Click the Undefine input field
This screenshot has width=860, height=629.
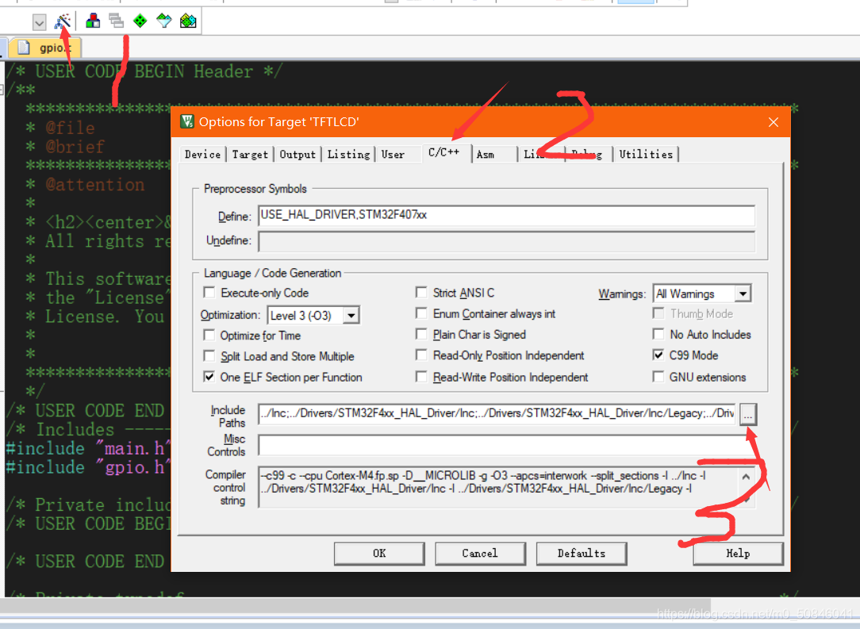tap(506, 241)
